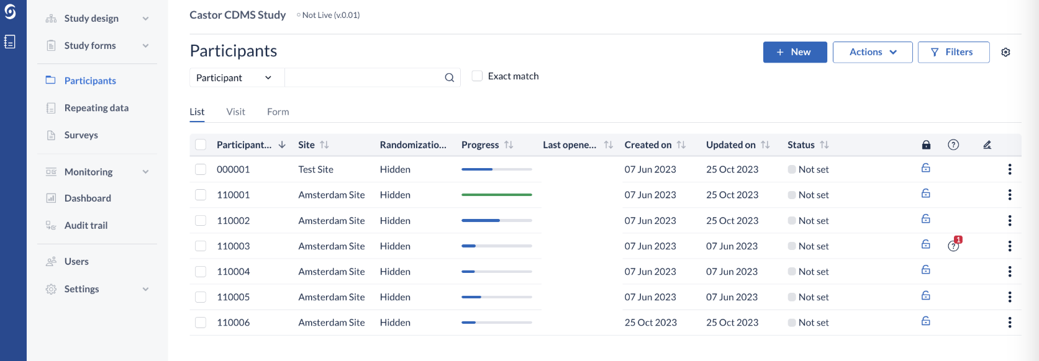Image resolution: width=1039 pixels, height=361 pixels.
Task: Open the Participant search type dropdown
Action: click(237, 78)
